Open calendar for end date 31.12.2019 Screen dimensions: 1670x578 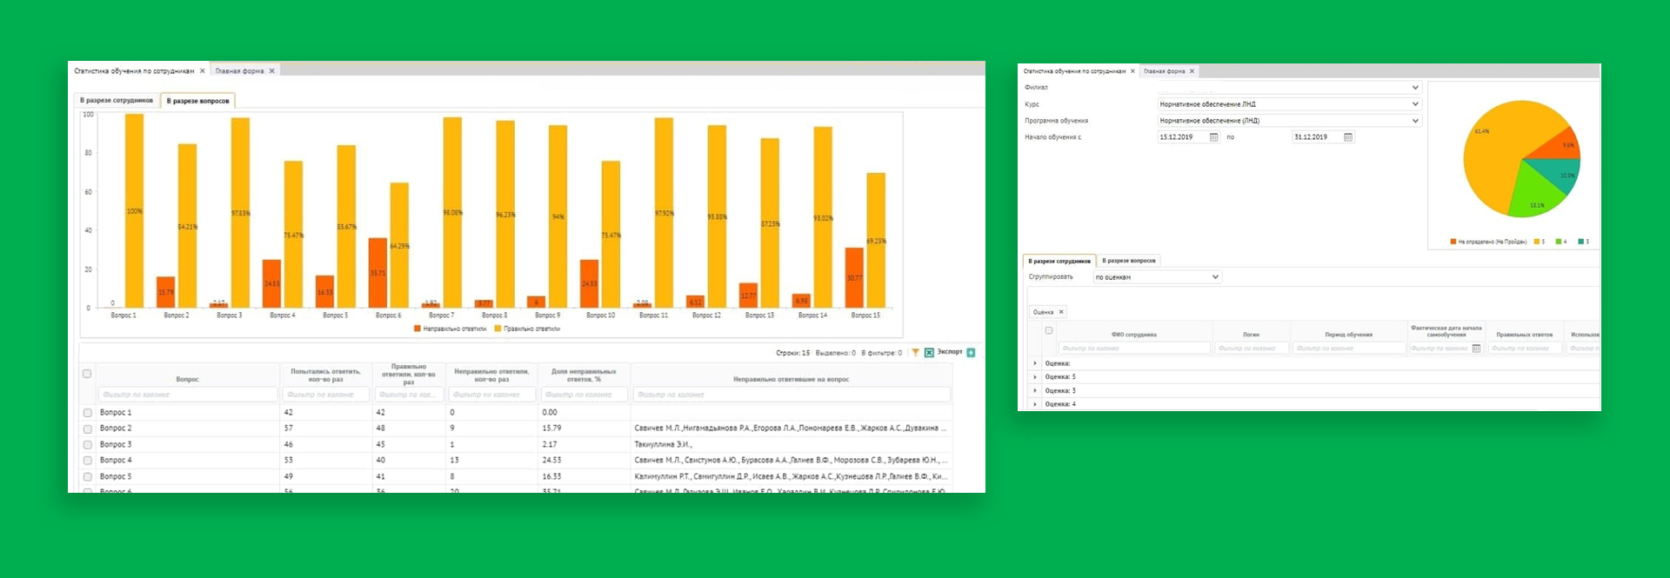coord(1347,137)
